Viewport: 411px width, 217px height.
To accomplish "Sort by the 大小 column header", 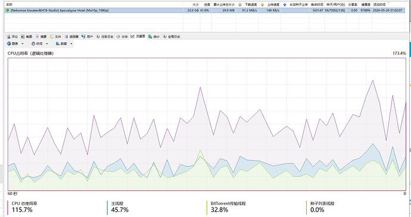I will tap(196, 5).
